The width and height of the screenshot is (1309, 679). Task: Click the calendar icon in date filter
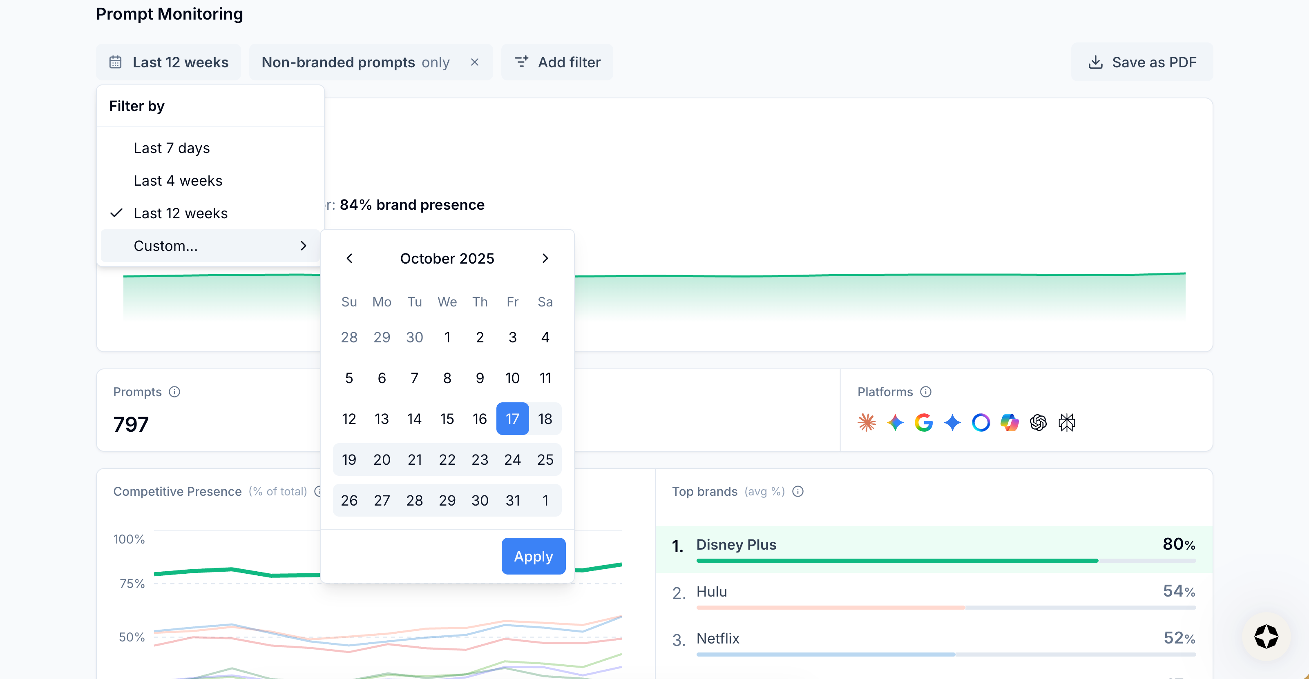pyautogui.click(x=115, y=62)
